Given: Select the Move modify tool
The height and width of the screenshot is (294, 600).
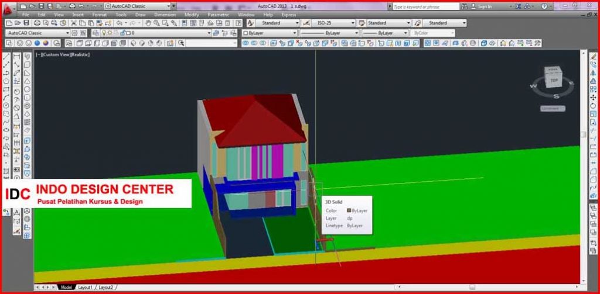Looking at the screenshot, I should point(593,98).
